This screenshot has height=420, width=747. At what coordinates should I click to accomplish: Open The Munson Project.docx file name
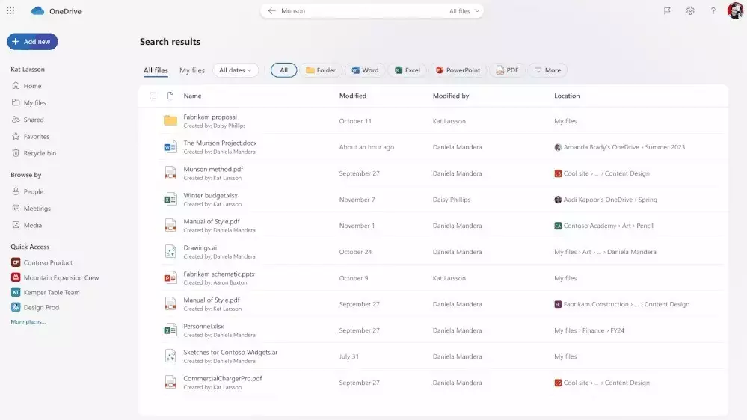point(220,143)
